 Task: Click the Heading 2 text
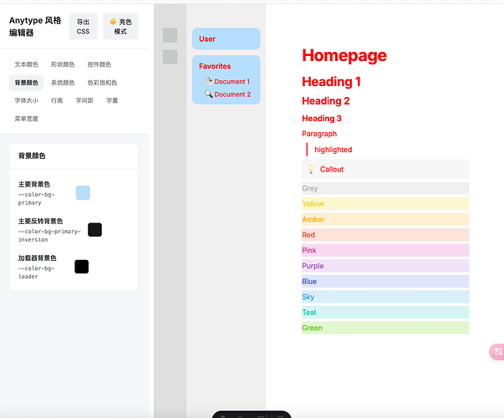326,101
